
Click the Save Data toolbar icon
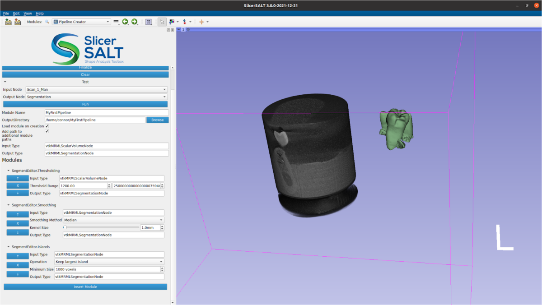[18, 22]
